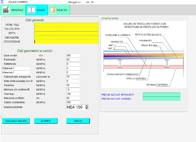Click the Materiale 1 daN/mq value field
This screenshot has width=196, height=142.
pos(73,68)
